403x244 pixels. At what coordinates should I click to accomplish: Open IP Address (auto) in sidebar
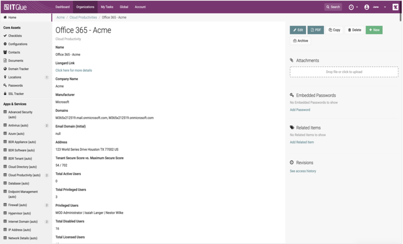(20, 230)
